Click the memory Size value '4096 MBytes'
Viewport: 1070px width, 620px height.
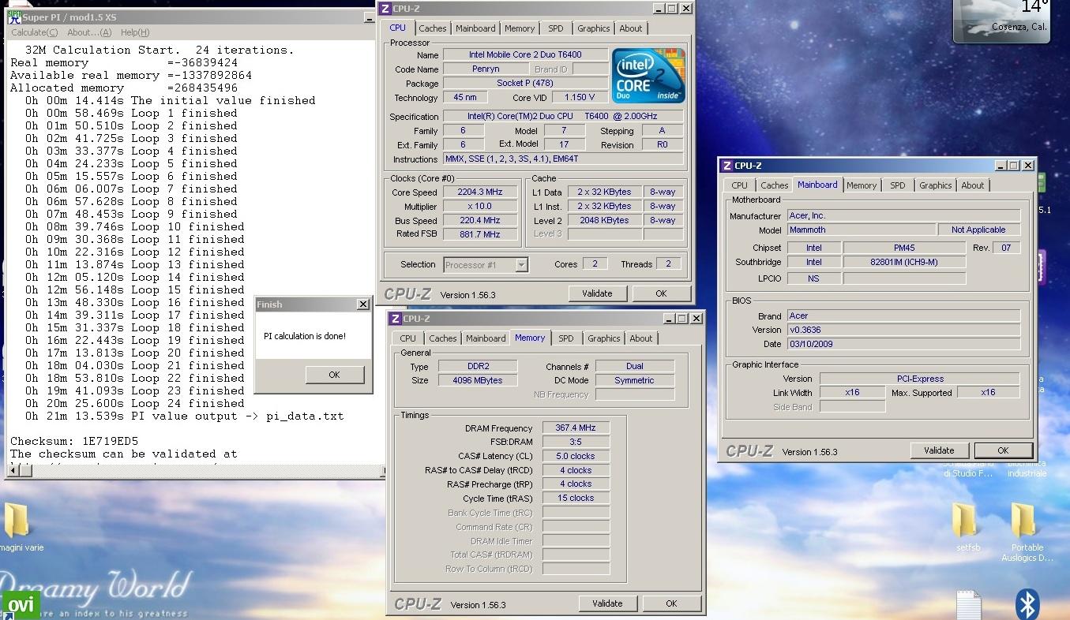[x=477, y=381]
